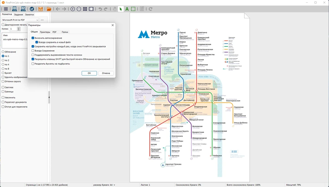Click the Save floppy disk icon
329x187 pixels.
click(x=41, y=9)
